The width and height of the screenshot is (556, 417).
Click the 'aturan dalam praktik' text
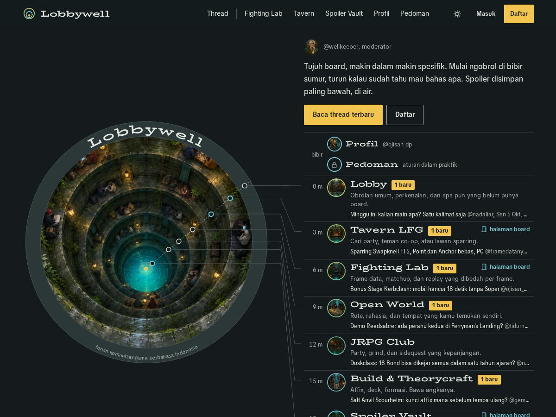pos(430,165)
